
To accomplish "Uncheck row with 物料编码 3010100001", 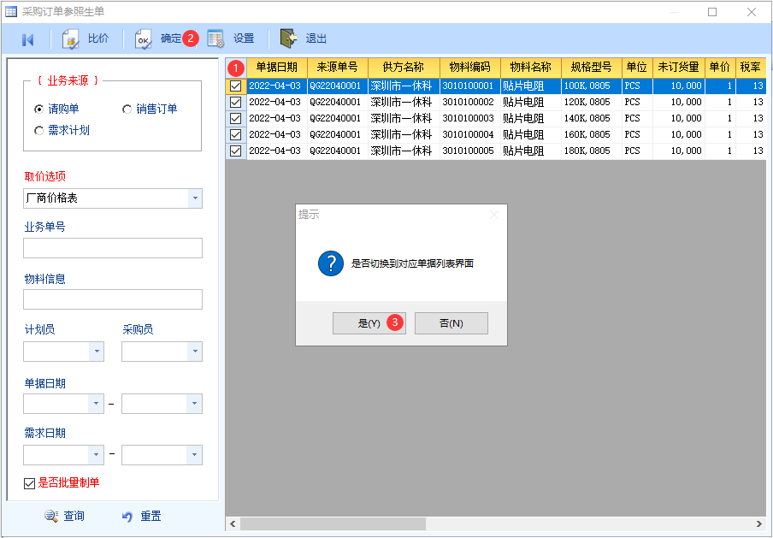I will point(236,86).
